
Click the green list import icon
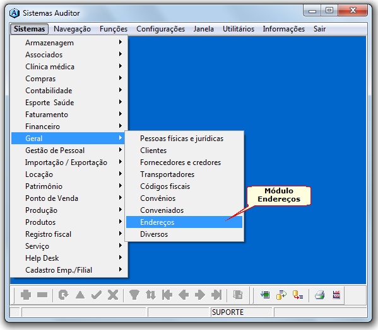[265, 295]
